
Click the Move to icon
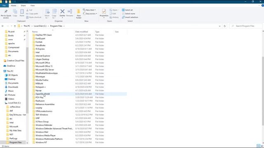pos(47,12)
